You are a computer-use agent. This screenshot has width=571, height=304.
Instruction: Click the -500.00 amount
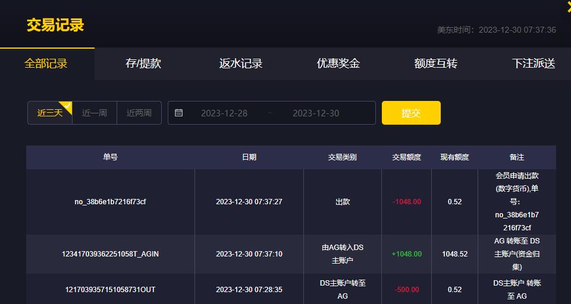click(x=407, y=290)
